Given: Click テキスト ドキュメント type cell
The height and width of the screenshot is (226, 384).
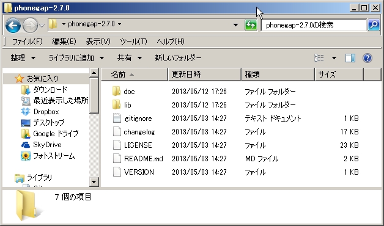Looking at the screenshot, I should 273,118.
